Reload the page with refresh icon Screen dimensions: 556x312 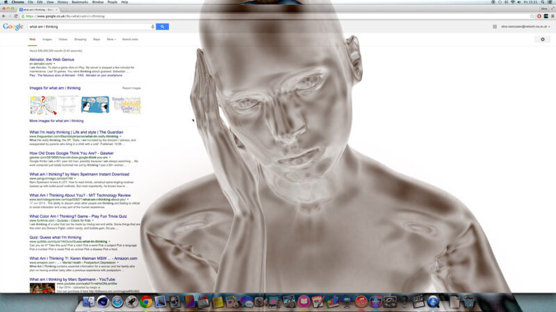(x=16, y=16)
